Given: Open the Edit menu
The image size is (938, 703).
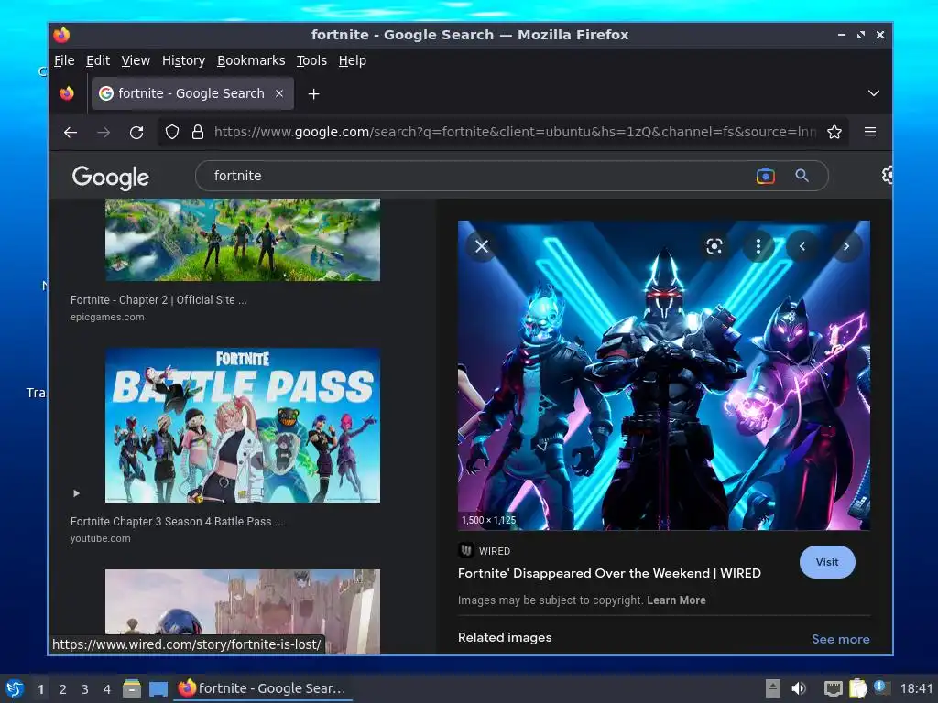Looking at the screenshot, I should tap(97, 60).
